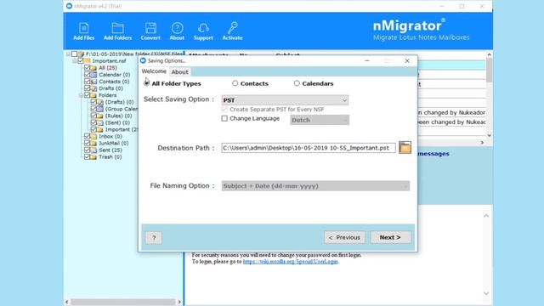
Task: Select the Sent (25) tree item
Action: (x=110, y=150)
